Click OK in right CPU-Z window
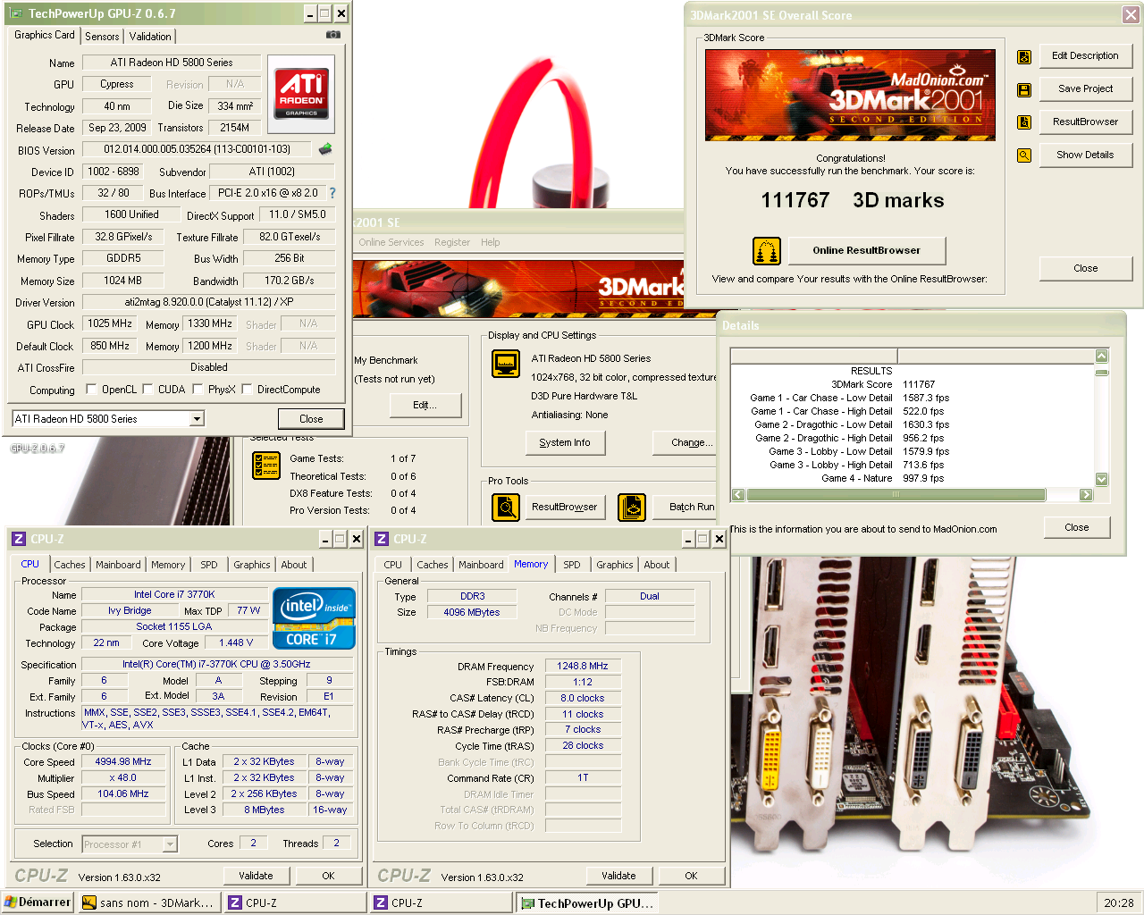The image size is (1144, 915). (x=691, y=876)
